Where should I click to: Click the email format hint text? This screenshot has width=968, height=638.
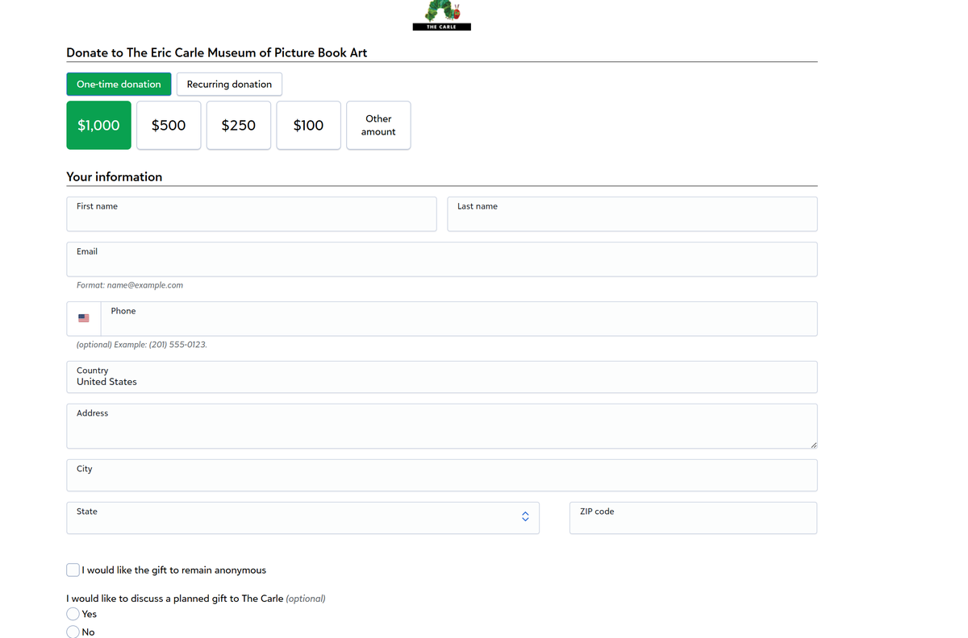click(130, 285)
